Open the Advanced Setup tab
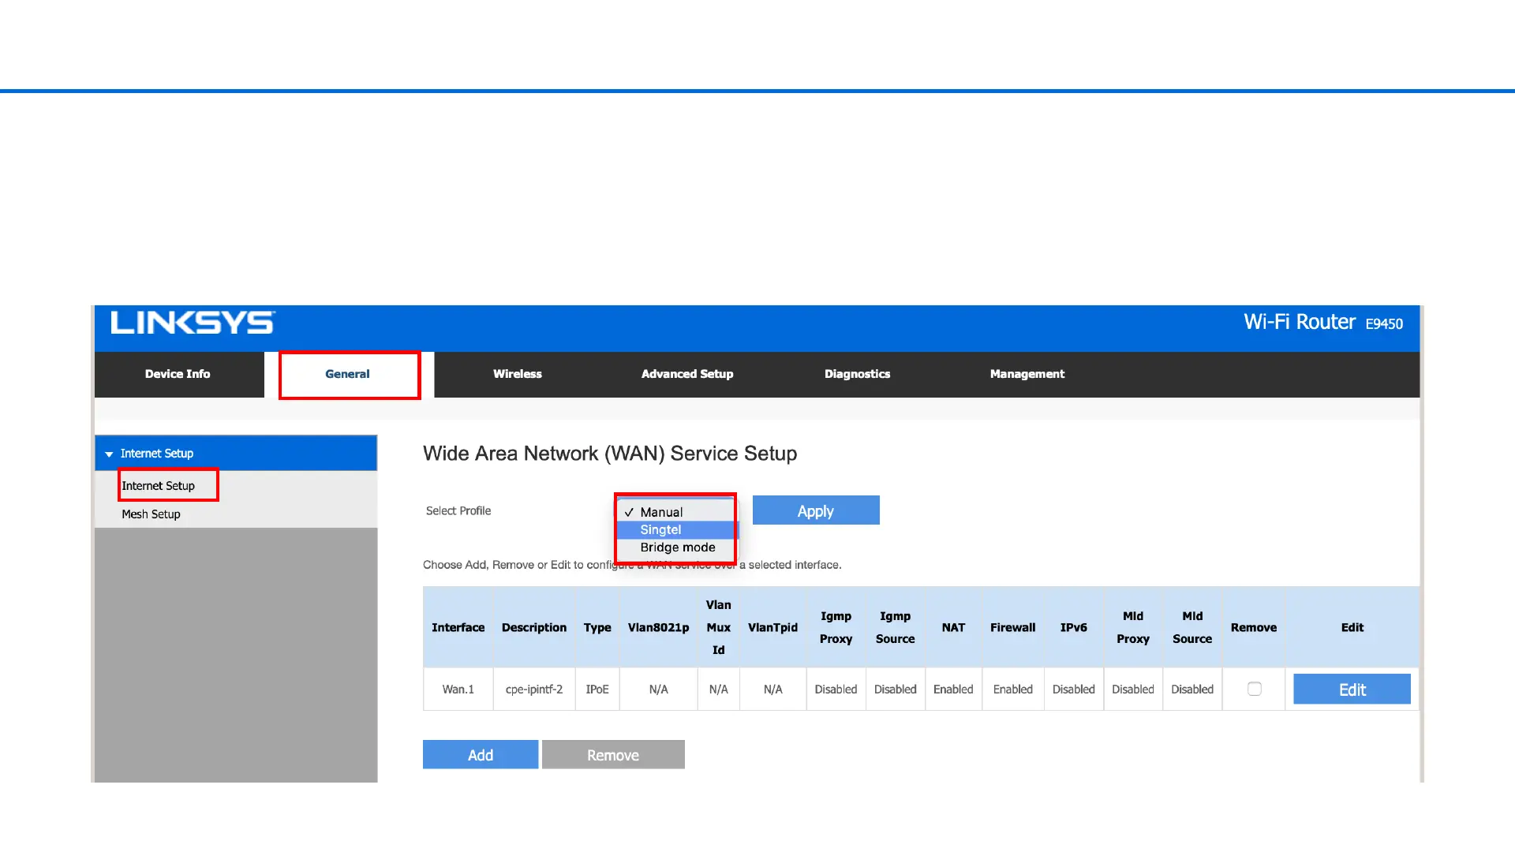The width and height of the screenshot is (1515, 852). pos(686,374)
